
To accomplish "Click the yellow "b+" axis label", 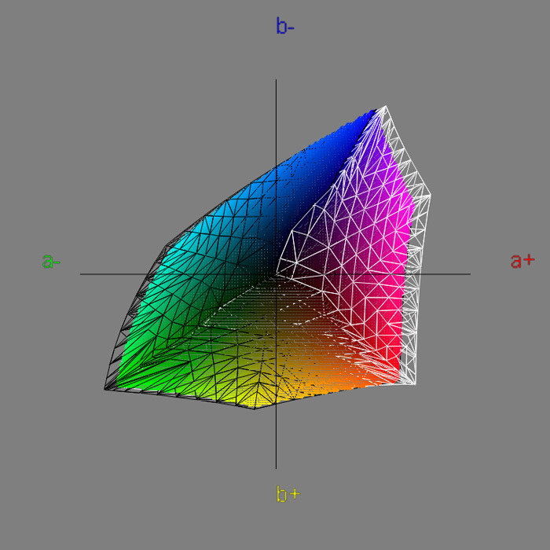I will click(288, 493).
